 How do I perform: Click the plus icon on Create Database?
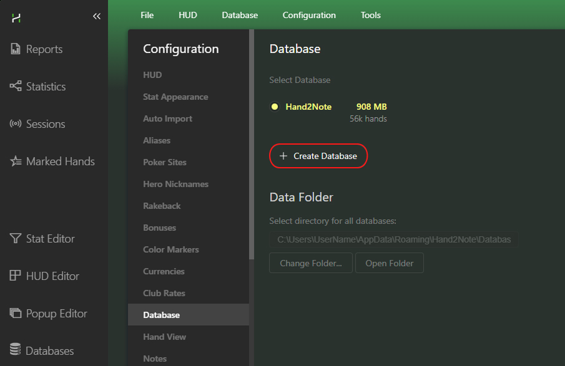[283, 156]
